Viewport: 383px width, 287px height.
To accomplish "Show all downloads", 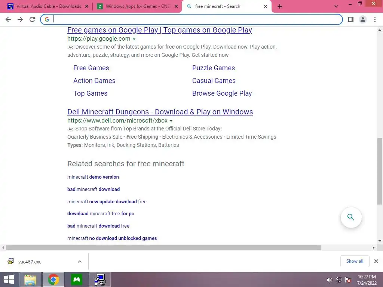I will click(x=355, y=261).
